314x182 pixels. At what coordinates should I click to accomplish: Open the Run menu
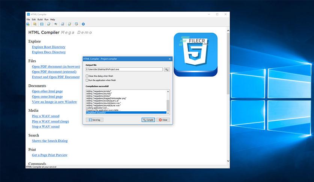[47, 20]
